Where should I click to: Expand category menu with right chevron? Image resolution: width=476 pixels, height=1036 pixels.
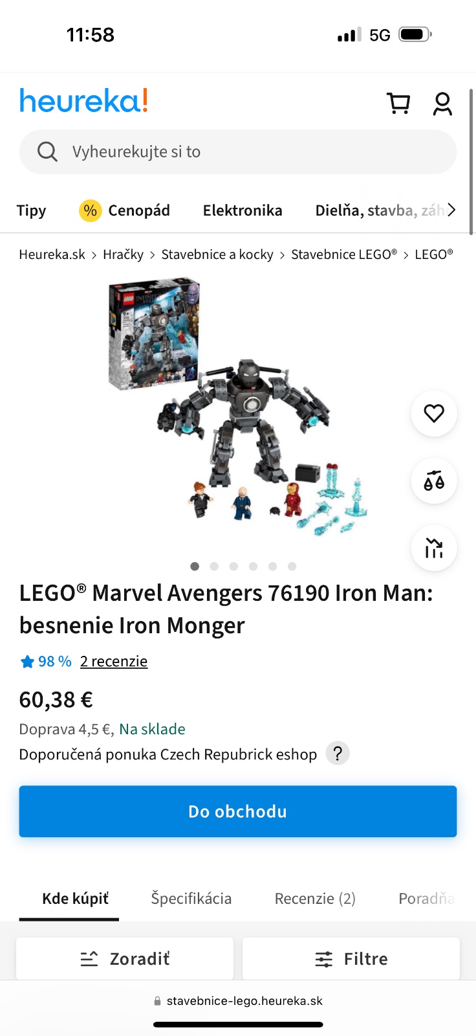[451, 210]
